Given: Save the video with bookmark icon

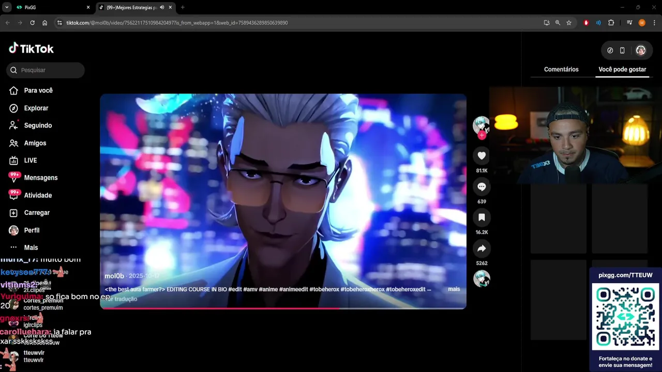Looking at the screenshot, I should click(482, 218).
